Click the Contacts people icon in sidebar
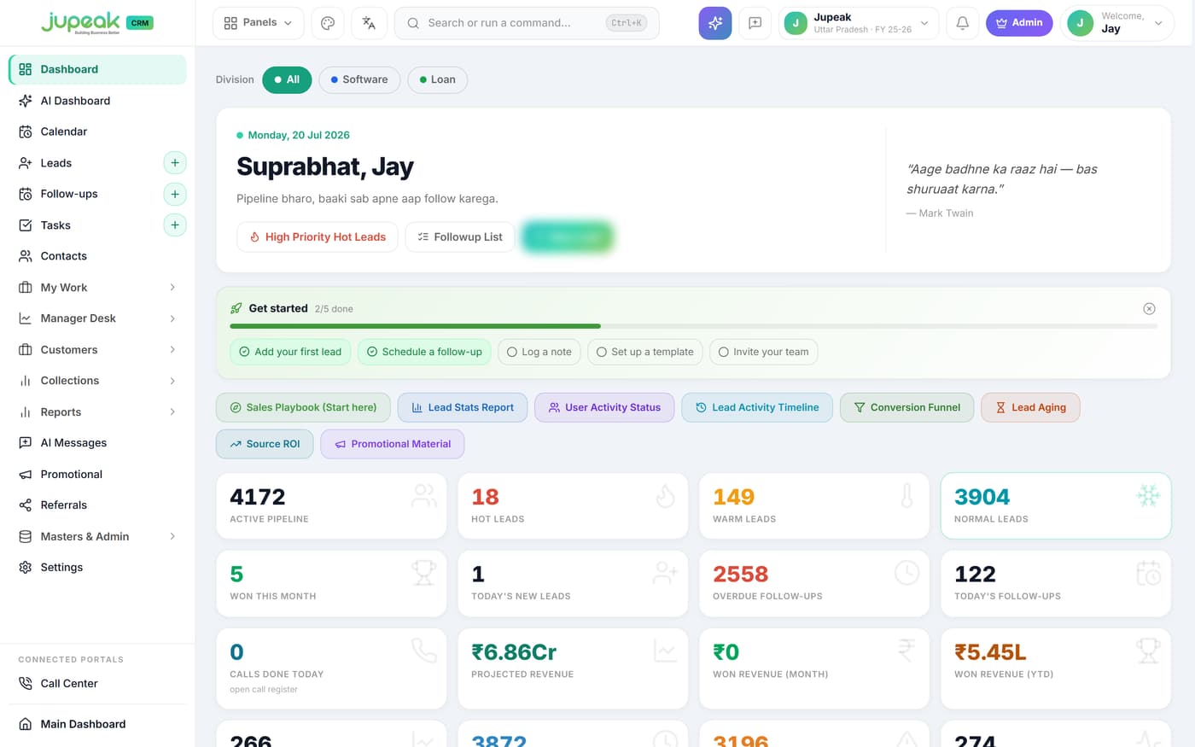 pos(26,256)
